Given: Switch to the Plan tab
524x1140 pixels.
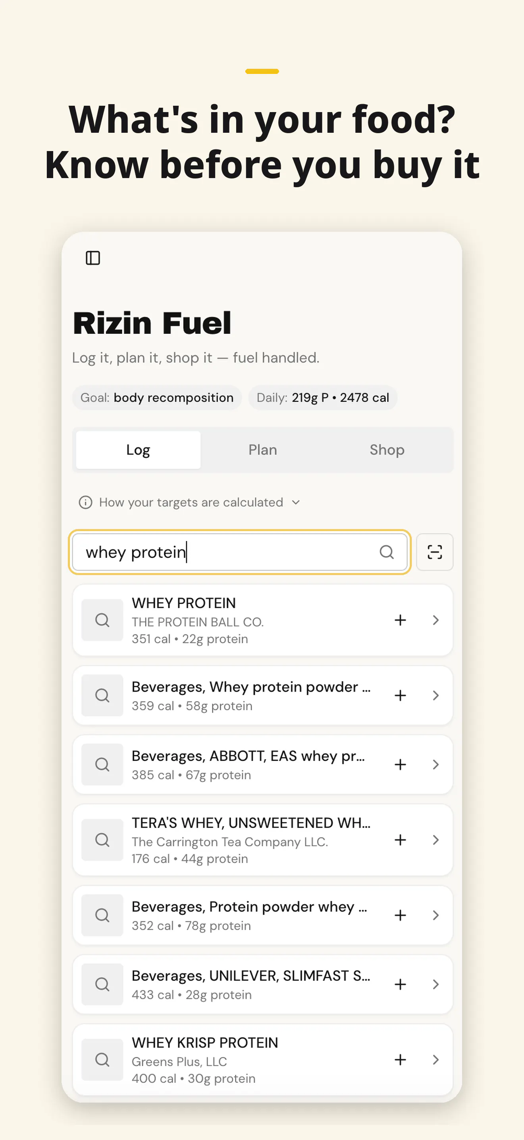Looking at the screenshot, I should (x=262, y=450).
